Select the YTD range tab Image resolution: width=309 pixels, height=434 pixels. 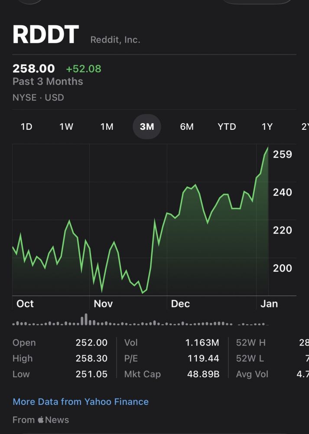[227, 127]
